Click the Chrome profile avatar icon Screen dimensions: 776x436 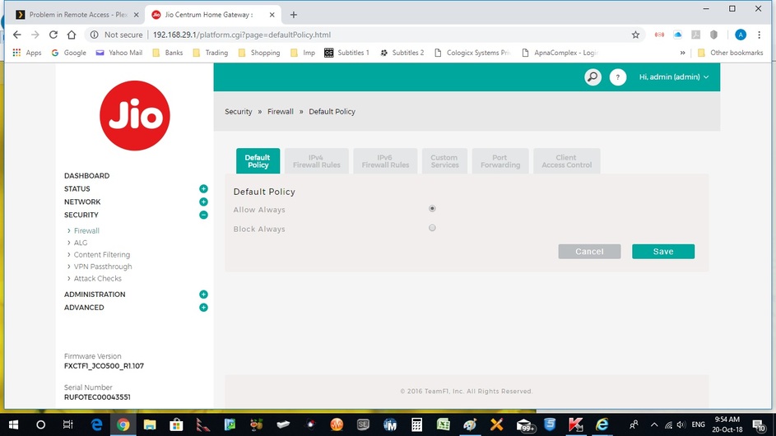pyautogui.click(x=741, y=35)
